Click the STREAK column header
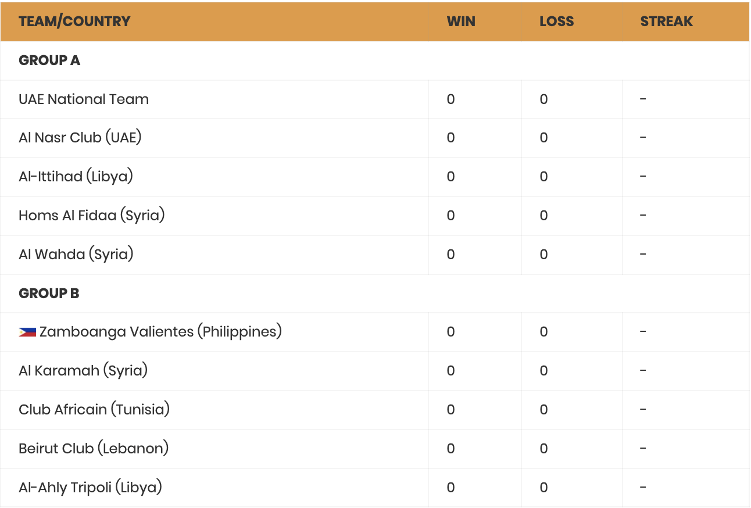This screenshot has width=751, height=508. pyautogui.click(x=666, y=22)
